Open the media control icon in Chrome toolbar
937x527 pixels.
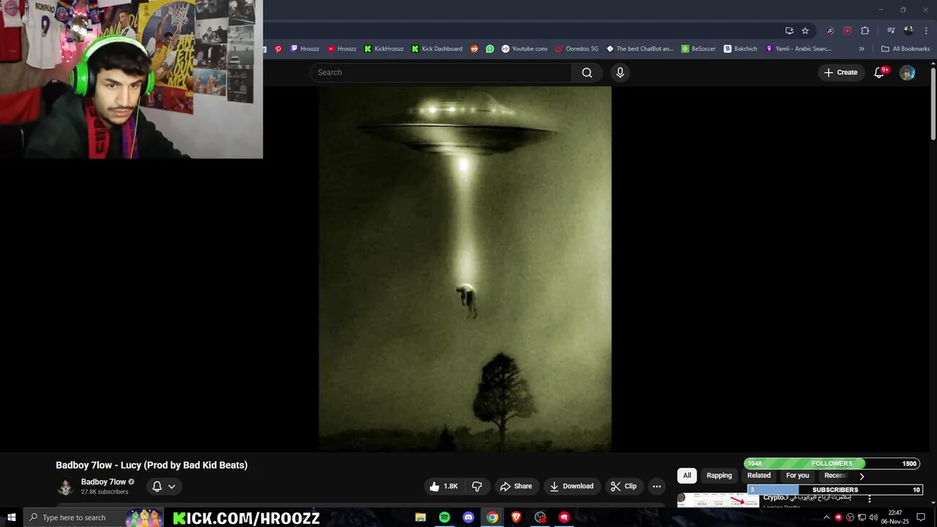(x=891, y=31)
